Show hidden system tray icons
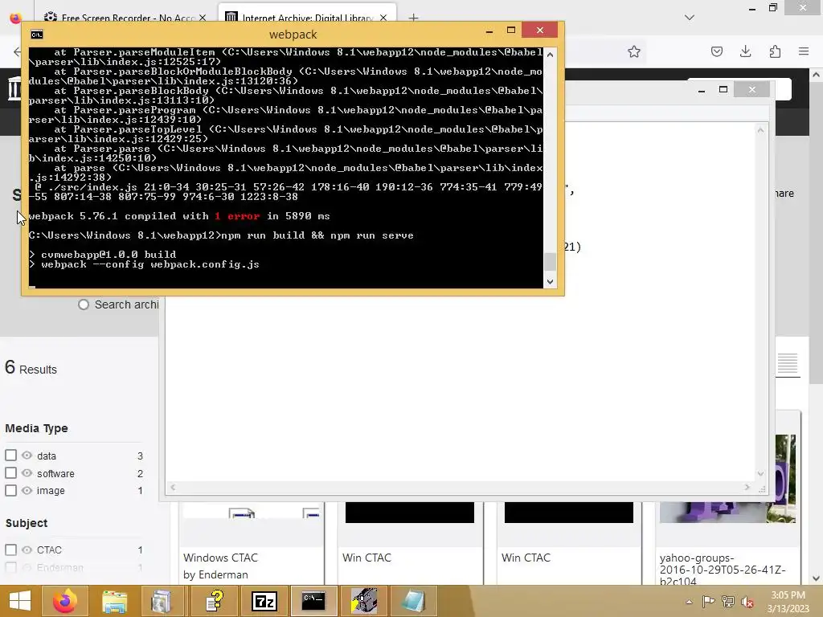This screenshot has width=823, height=617. tap(689, 602)
